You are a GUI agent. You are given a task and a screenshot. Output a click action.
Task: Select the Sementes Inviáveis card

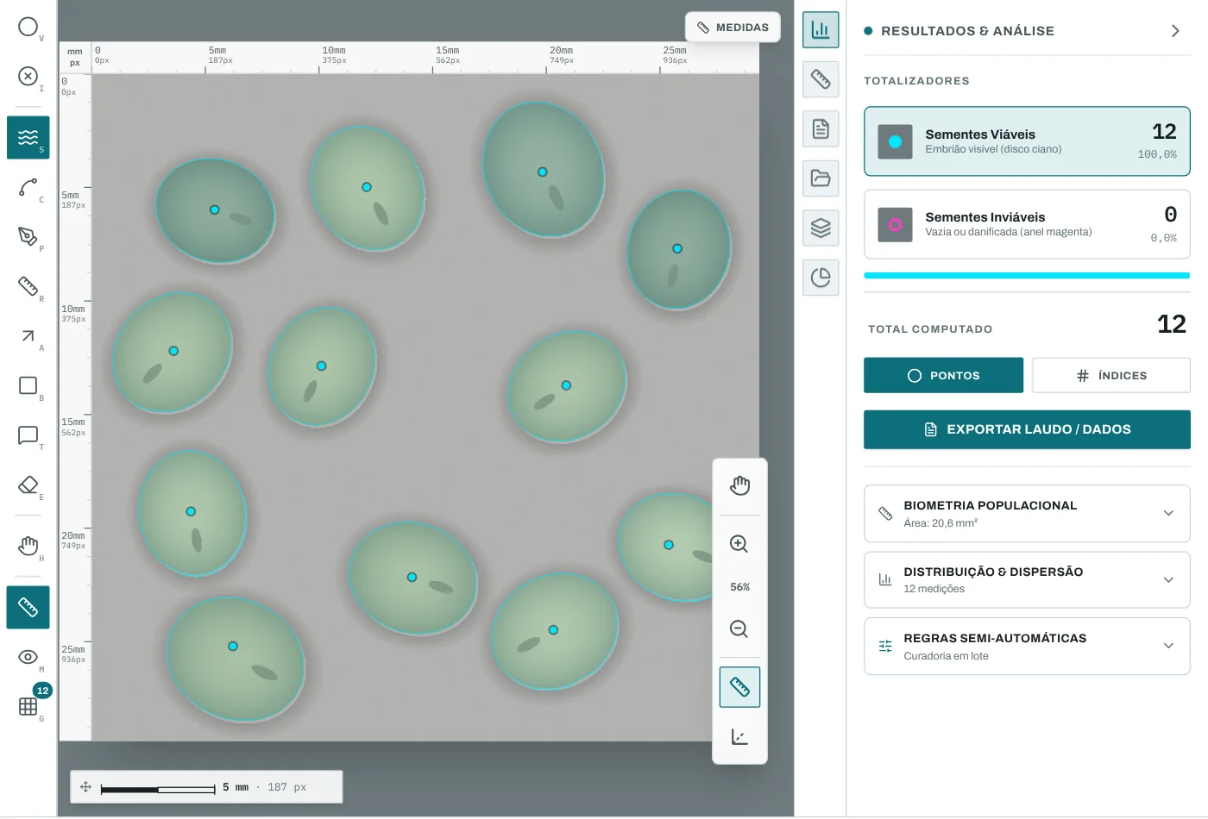1027,224
